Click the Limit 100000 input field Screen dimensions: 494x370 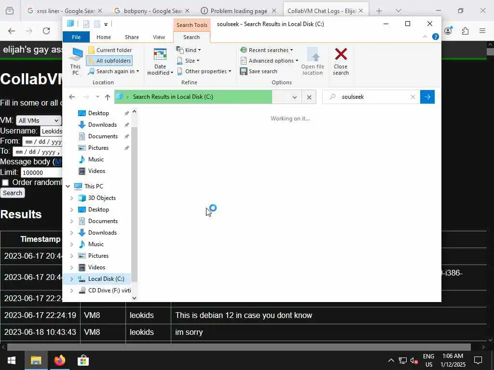(41, 173)
